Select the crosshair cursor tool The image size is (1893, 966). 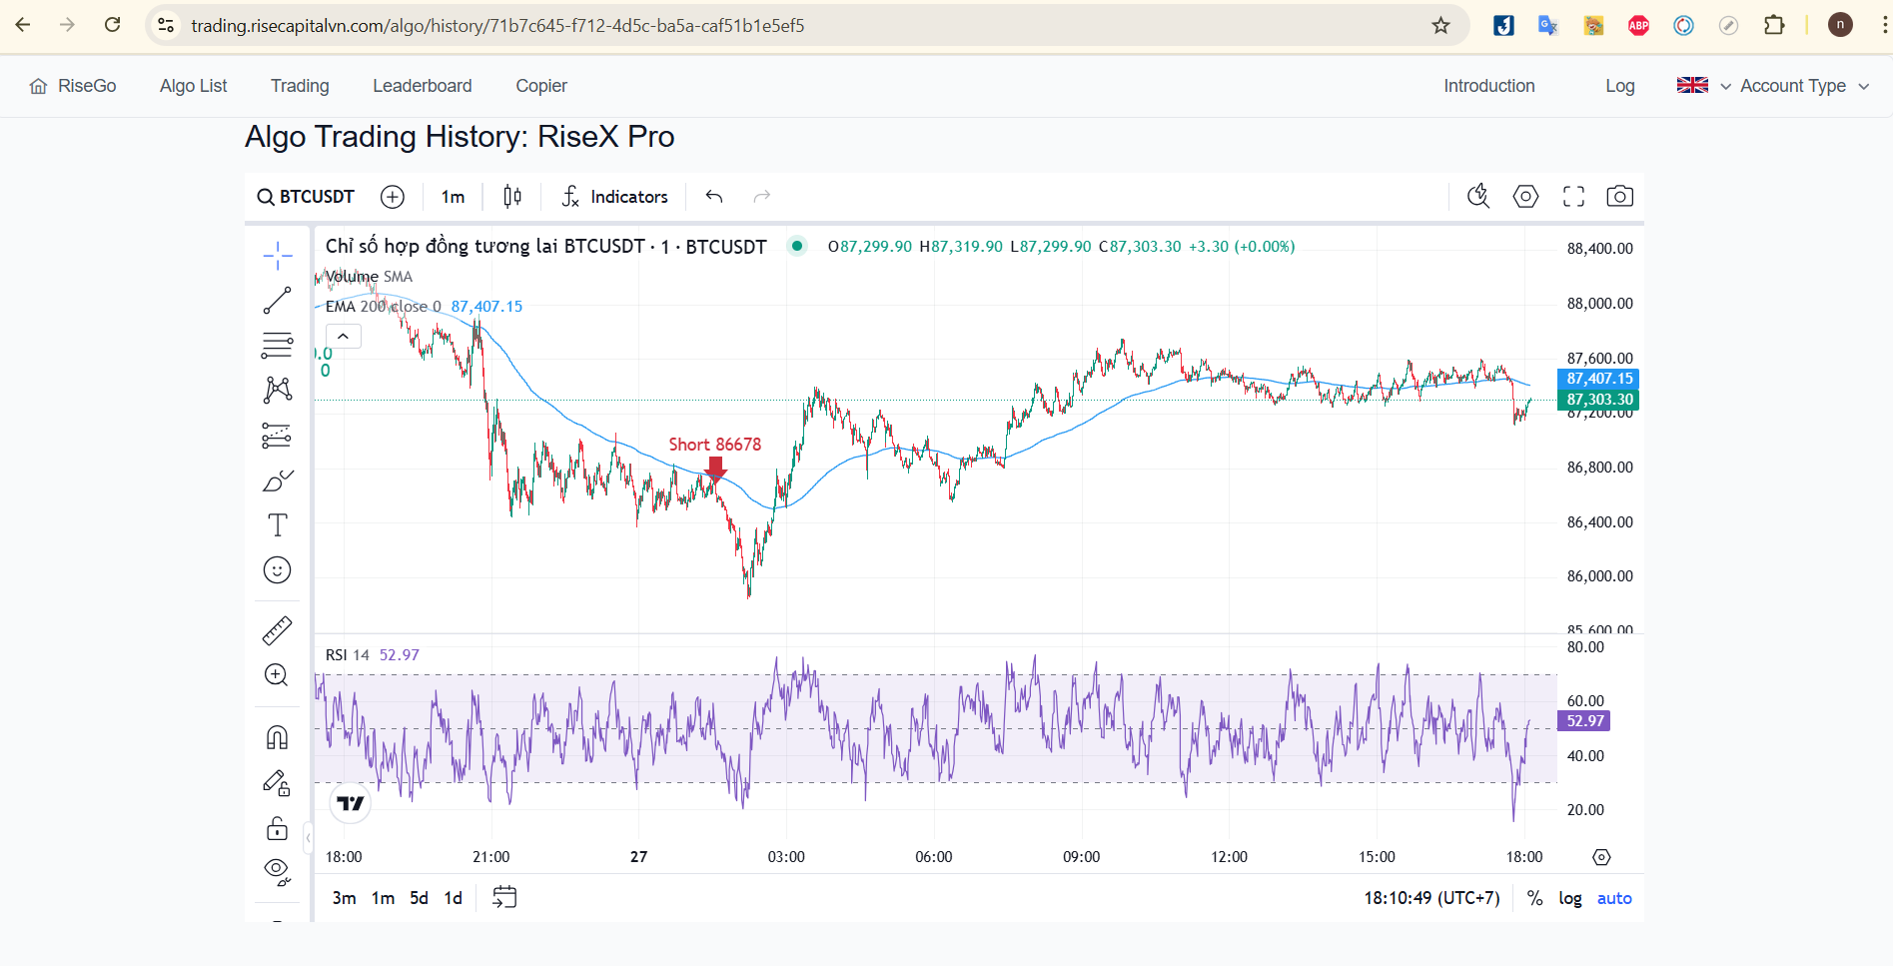278,256
